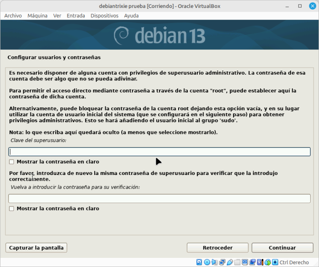Enable first 'Mostrar la contraseña en claro' checkbox
This screenshot has width=319, height=267.
tap(12, 162)
